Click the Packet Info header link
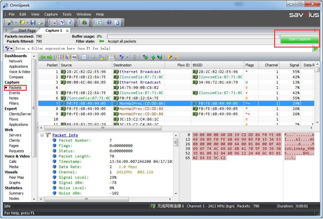This screenshot has height=219, width=323. [65, 135]
